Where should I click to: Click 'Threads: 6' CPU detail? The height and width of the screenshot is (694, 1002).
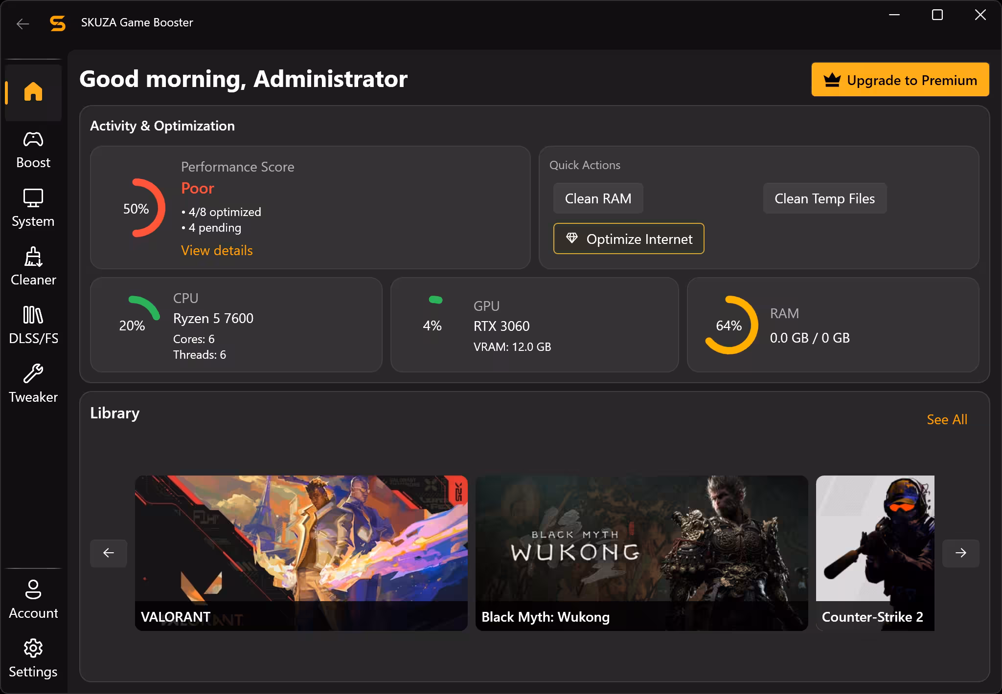[200, 354]
